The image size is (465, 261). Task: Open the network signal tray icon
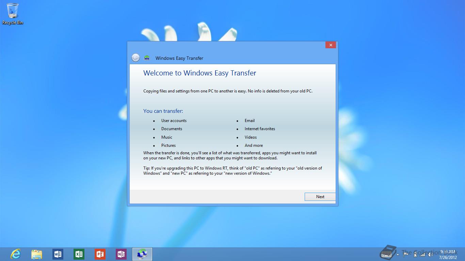click(423, 254)
